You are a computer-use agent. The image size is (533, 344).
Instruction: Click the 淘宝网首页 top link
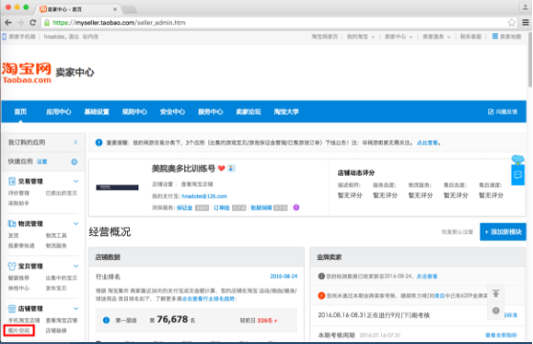click(325, 36)
